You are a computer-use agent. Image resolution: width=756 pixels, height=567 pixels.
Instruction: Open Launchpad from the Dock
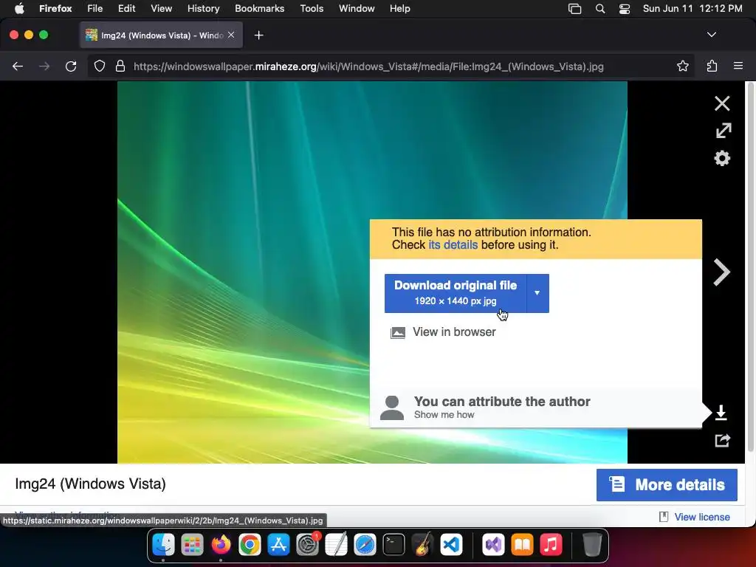click(x=192, y=545)
